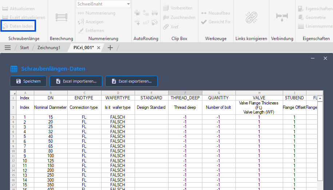333x190 pixels.
Task: Close the PiCri_001* drawing tab
Action: tap(99, 48)
